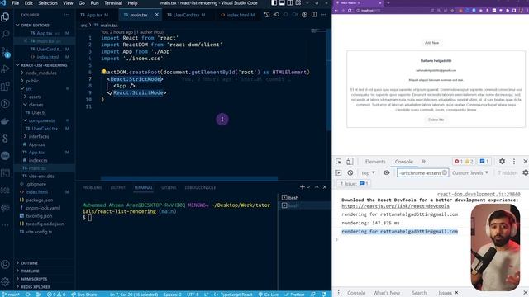
Task: Reload the page in the browser
Action: (350, 11)
